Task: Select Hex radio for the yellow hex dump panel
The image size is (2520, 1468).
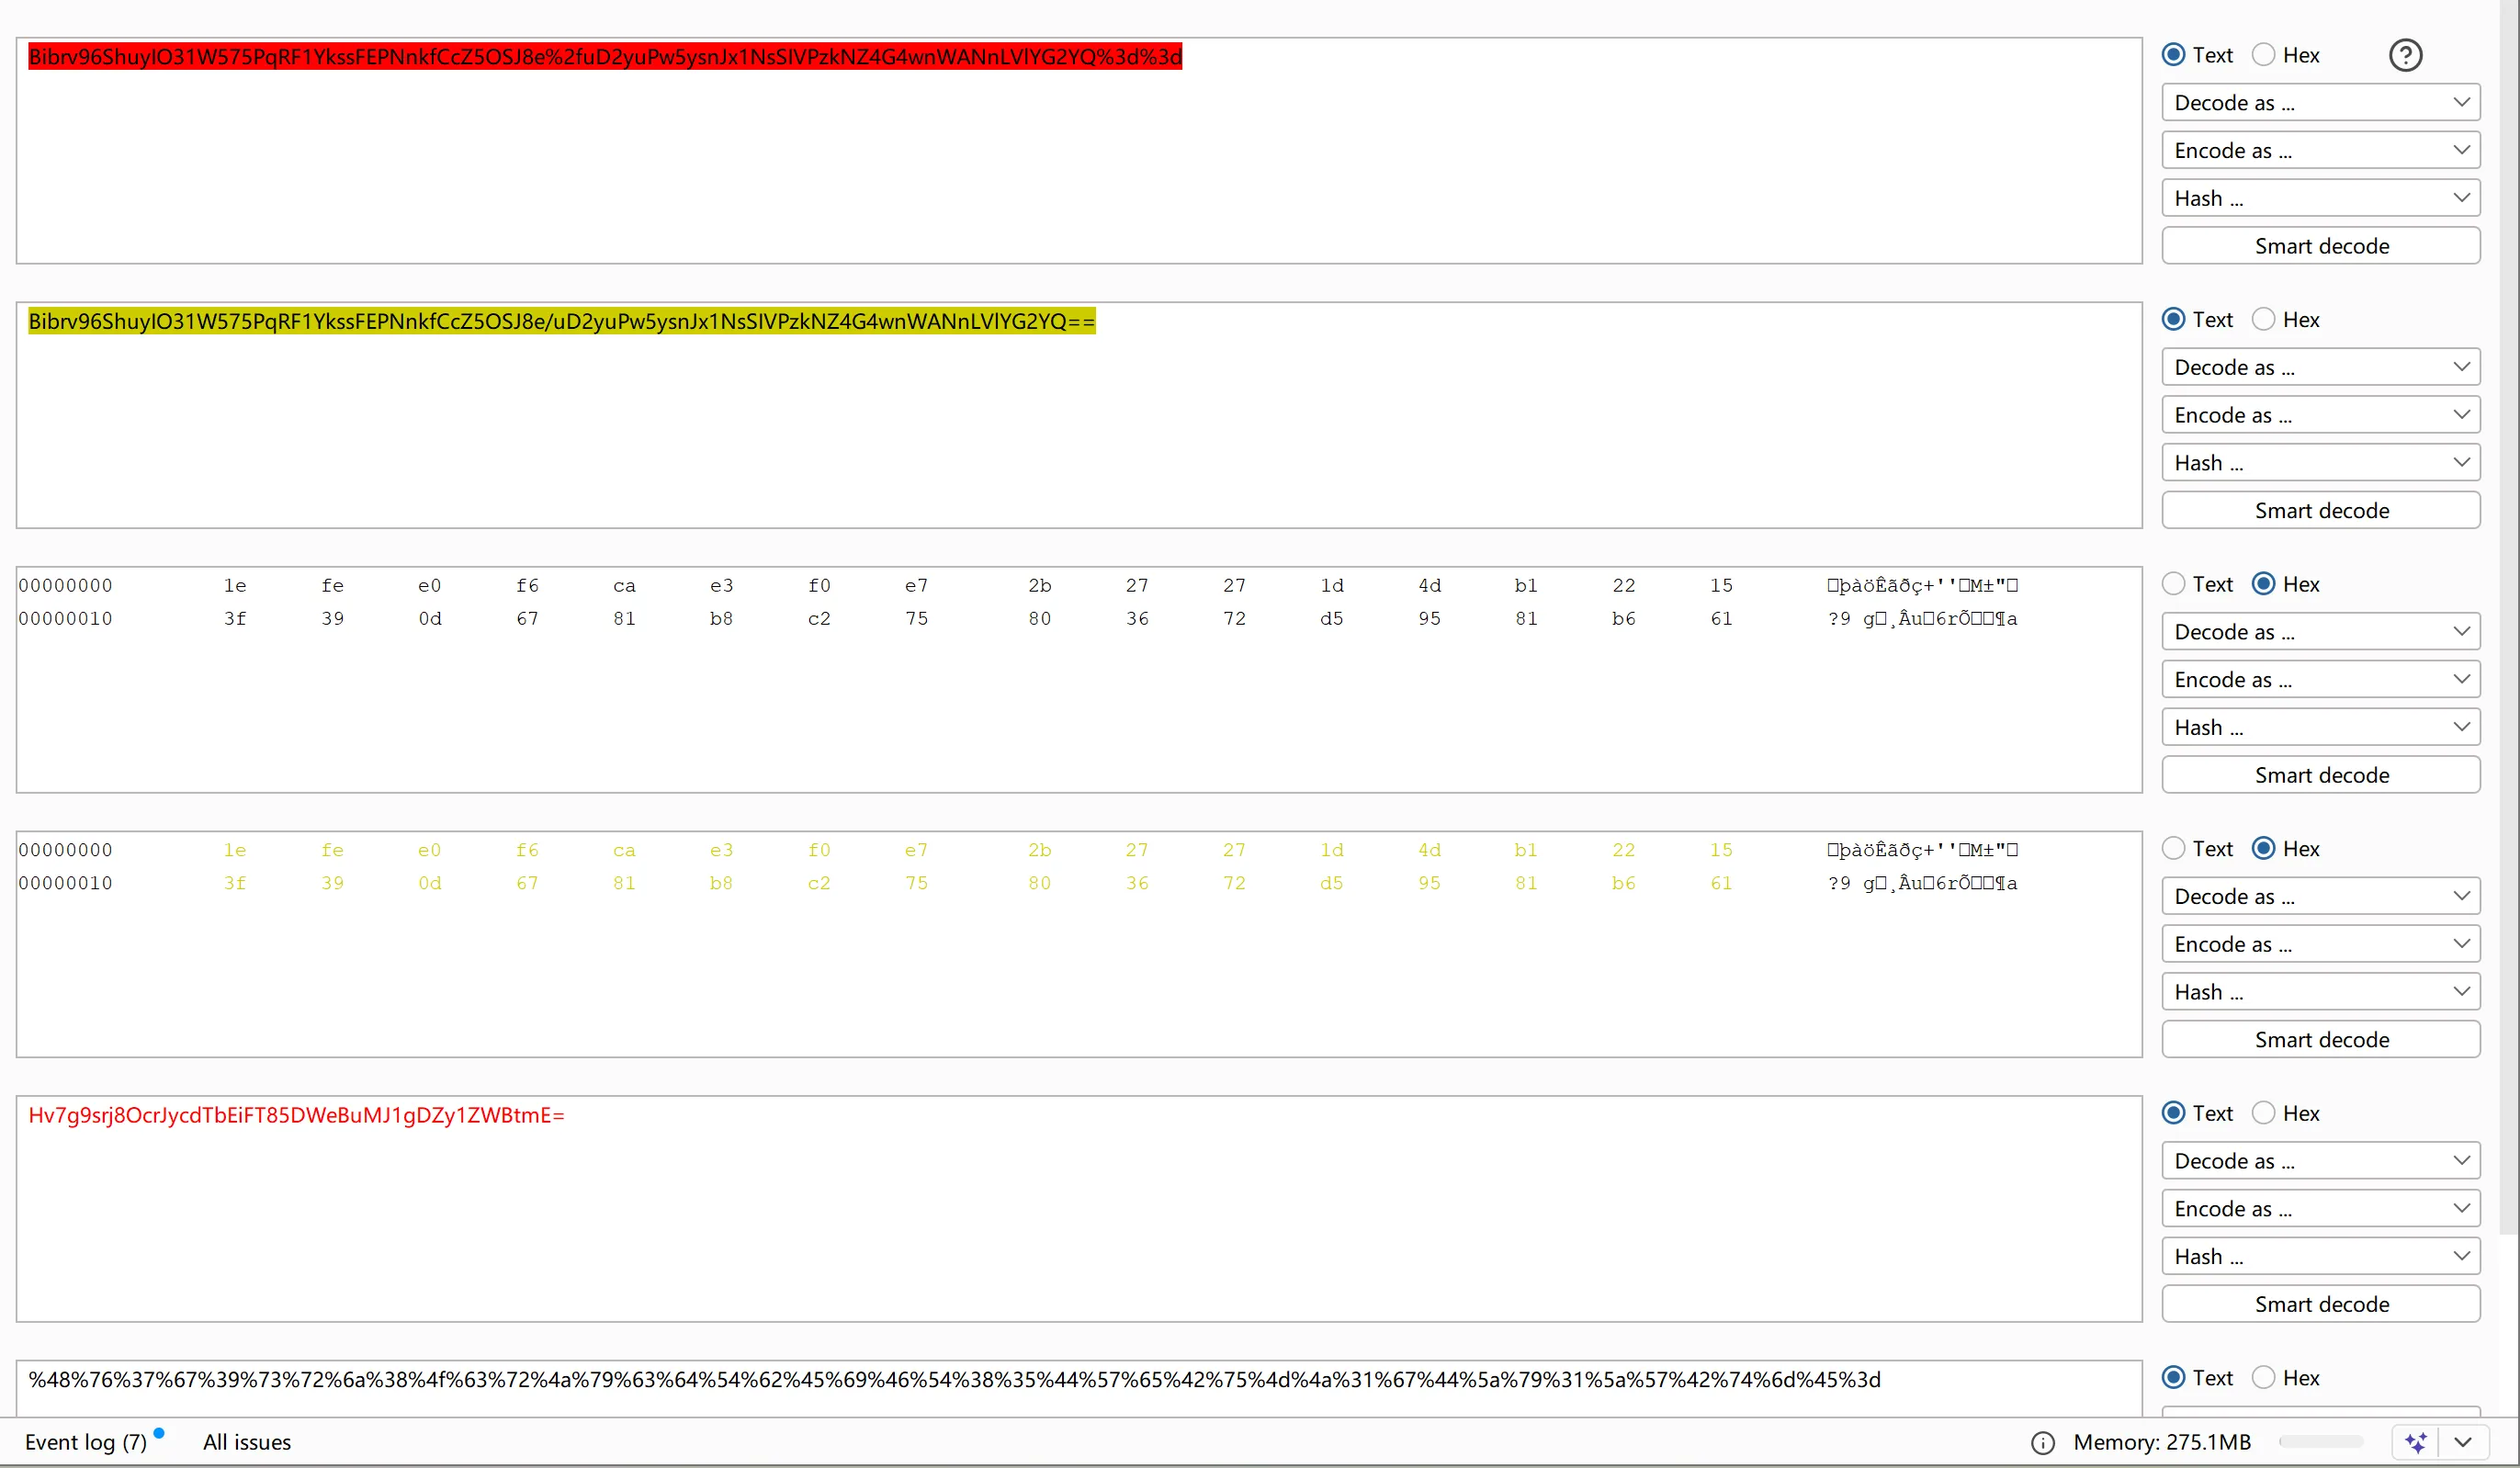Action: (2286, 848)
